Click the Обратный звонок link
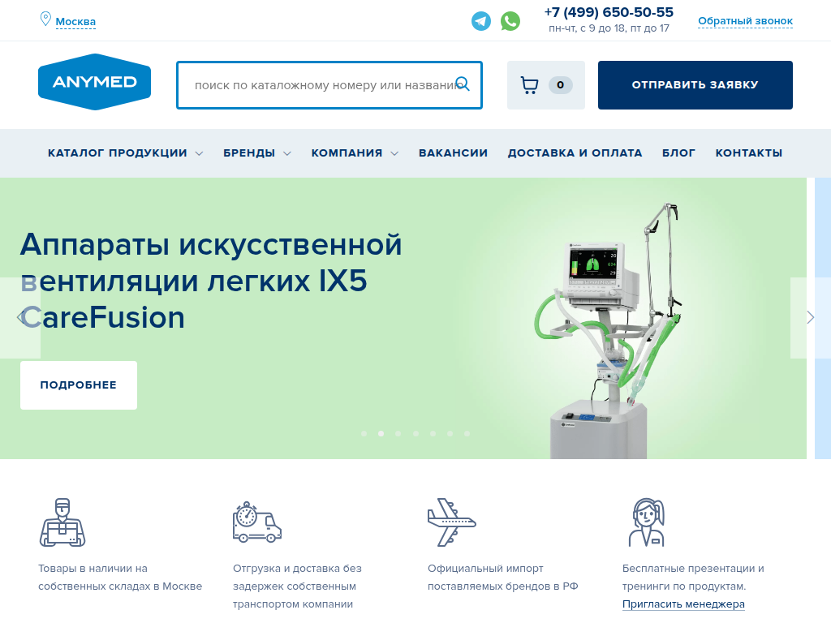Viewport: 831px width, 623px height. point(745,21)
